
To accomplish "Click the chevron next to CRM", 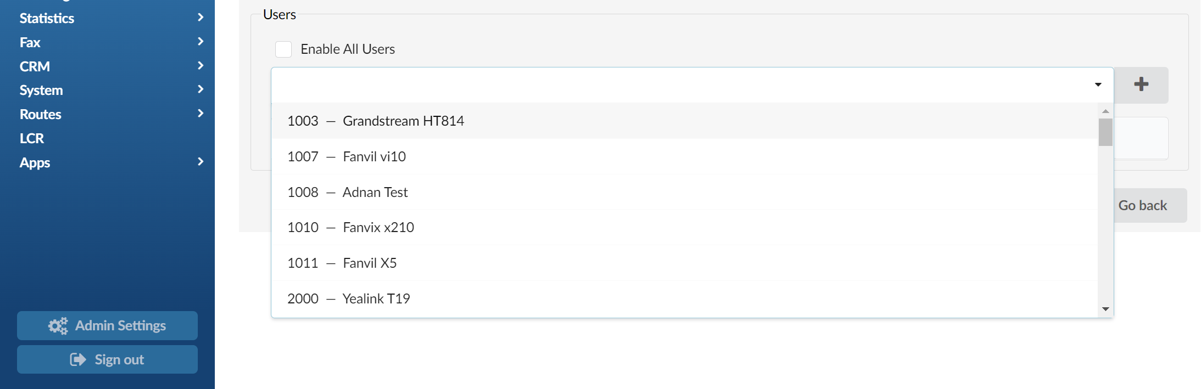I will (x=201, y=66).
